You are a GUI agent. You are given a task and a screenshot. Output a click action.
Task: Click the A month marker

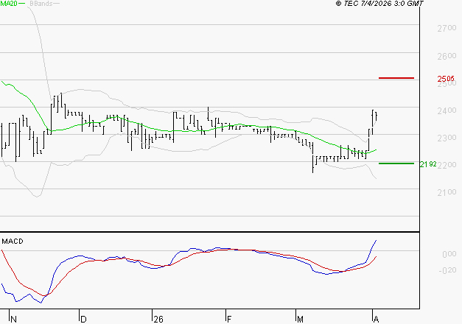click(376, 320)
